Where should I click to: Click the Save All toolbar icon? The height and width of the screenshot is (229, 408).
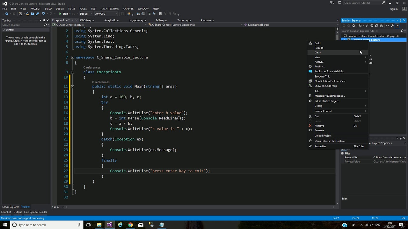point(37,14)
